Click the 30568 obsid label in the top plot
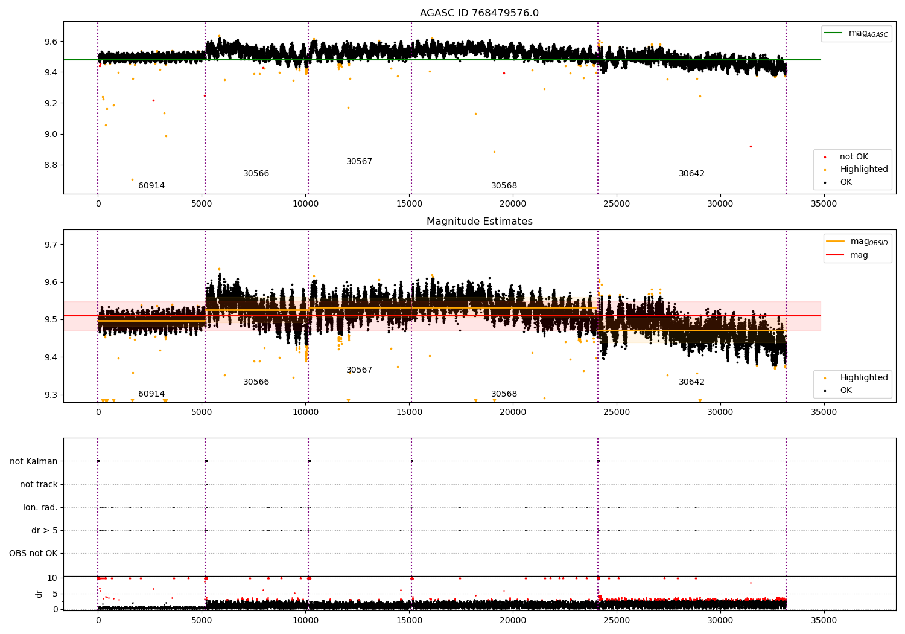 click(504, 186)
